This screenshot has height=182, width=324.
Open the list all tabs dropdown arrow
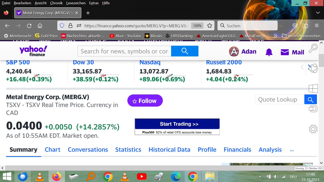pos(318,13)
